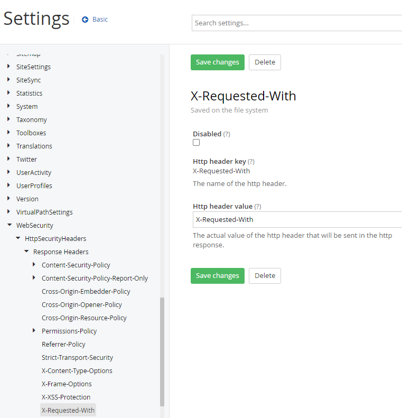Open Permissions-Policy setting

point(69,331)
